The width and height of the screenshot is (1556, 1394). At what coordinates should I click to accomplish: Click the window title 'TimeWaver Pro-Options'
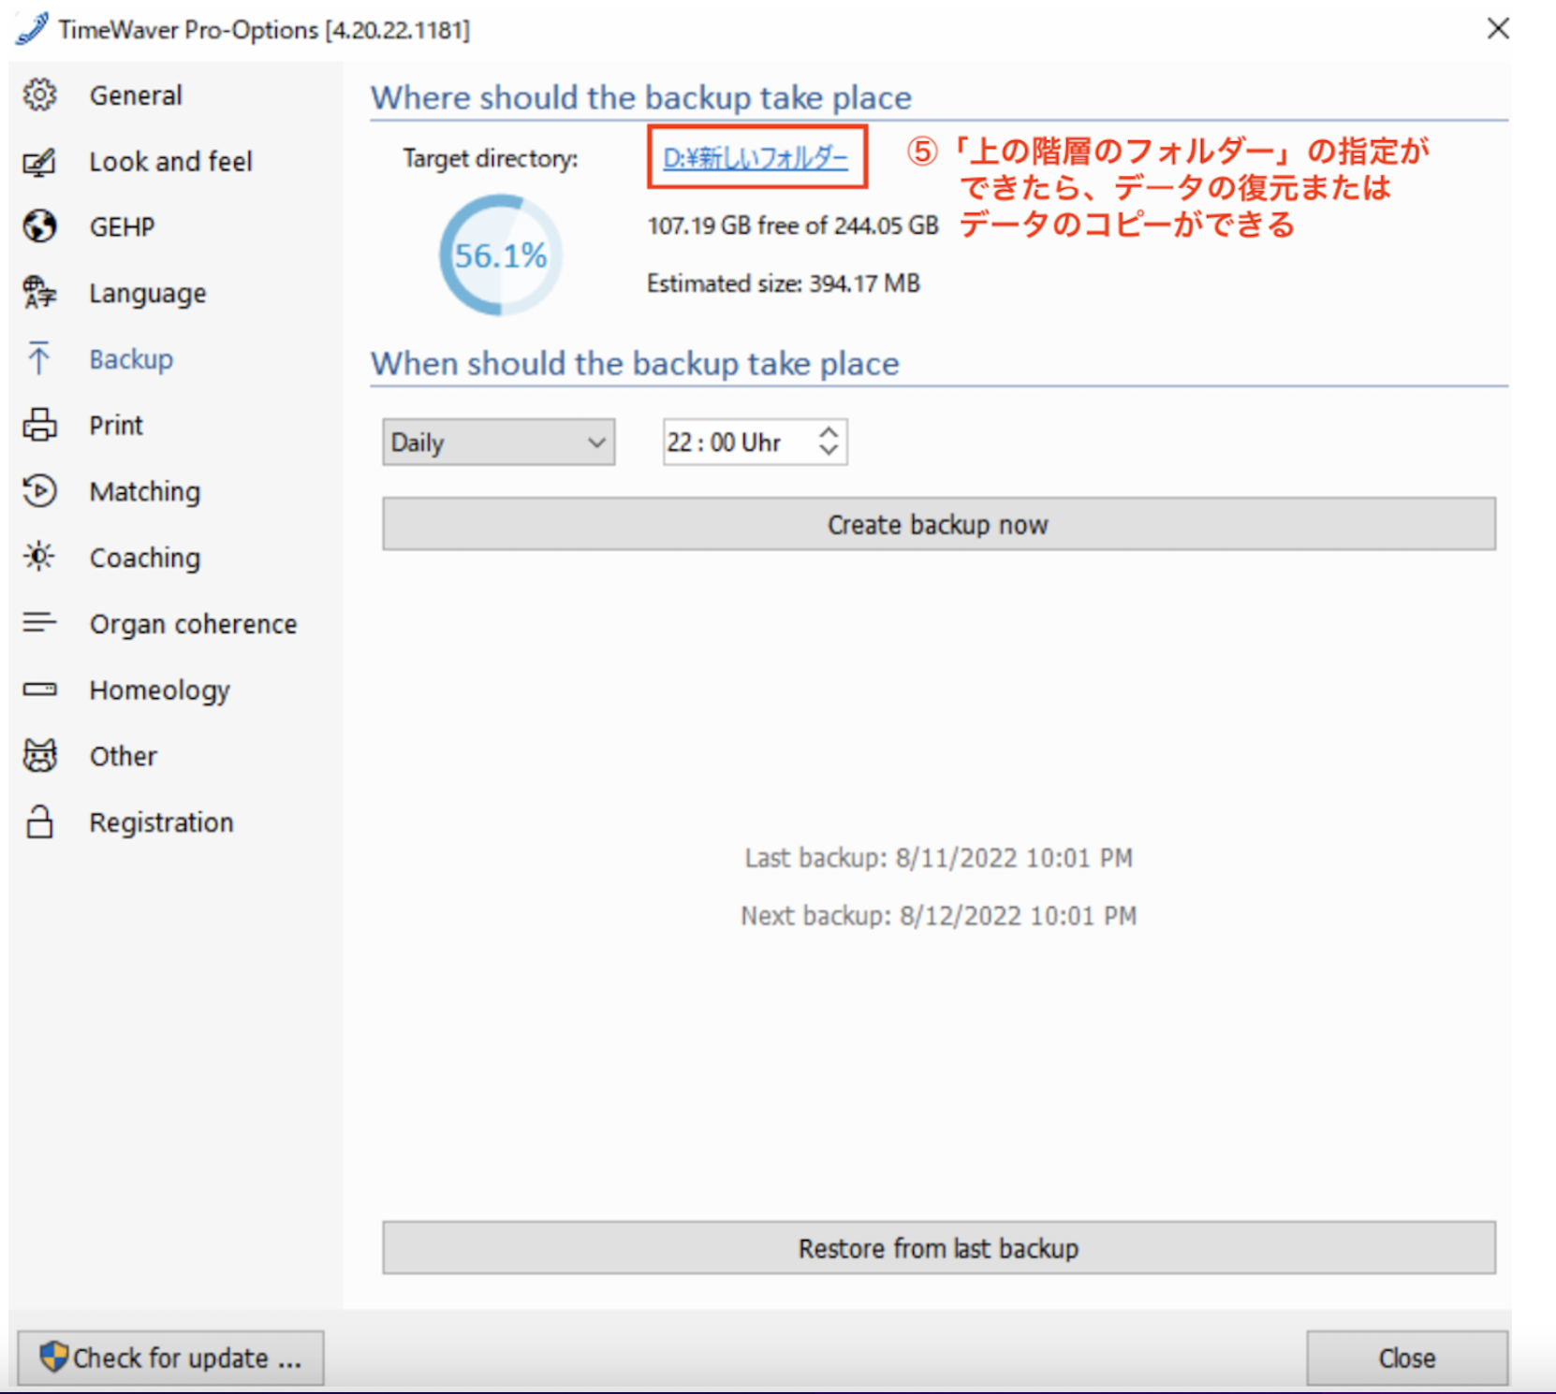(188, 30)
